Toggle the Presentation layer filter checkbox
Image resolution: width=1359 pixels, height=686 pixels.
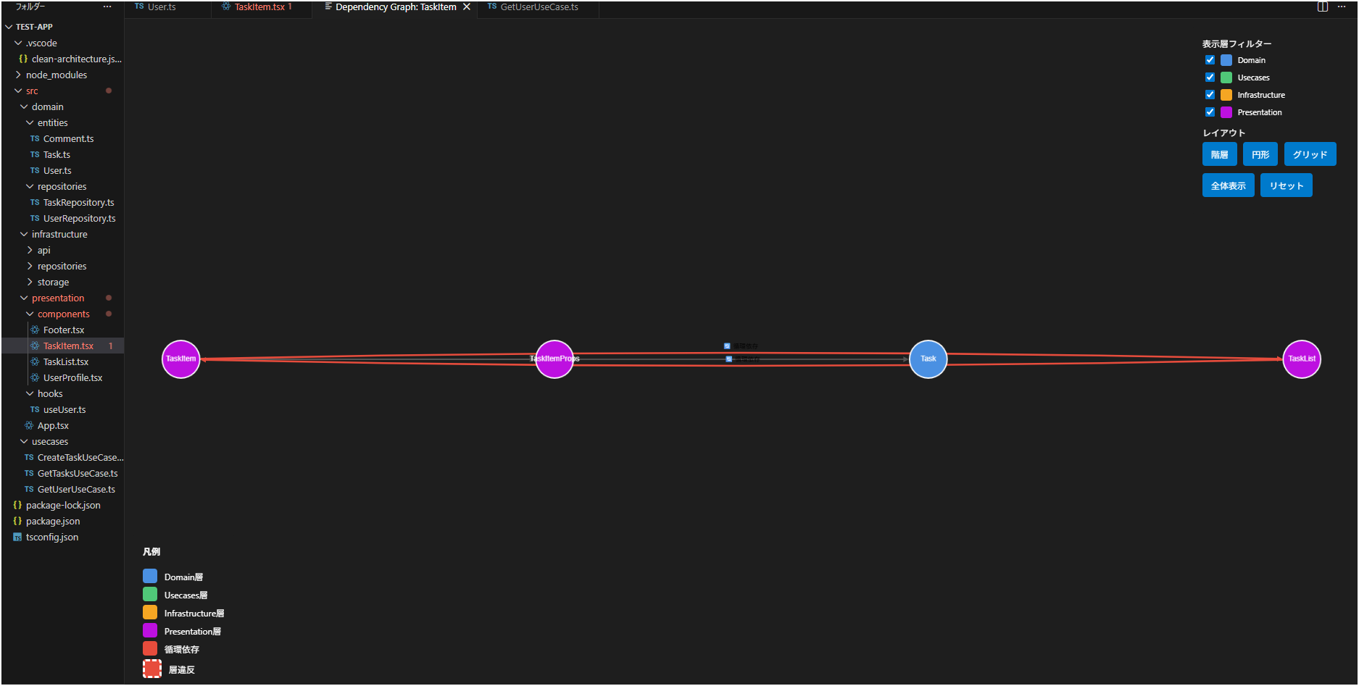tap(1210, 112)
